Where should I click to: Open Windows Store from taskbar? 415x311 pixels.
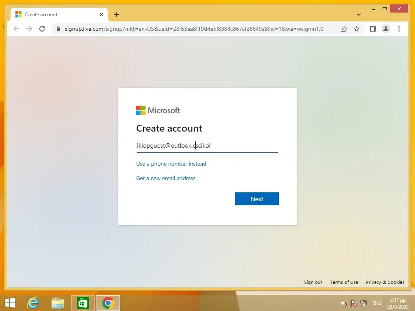pos(83,303)
